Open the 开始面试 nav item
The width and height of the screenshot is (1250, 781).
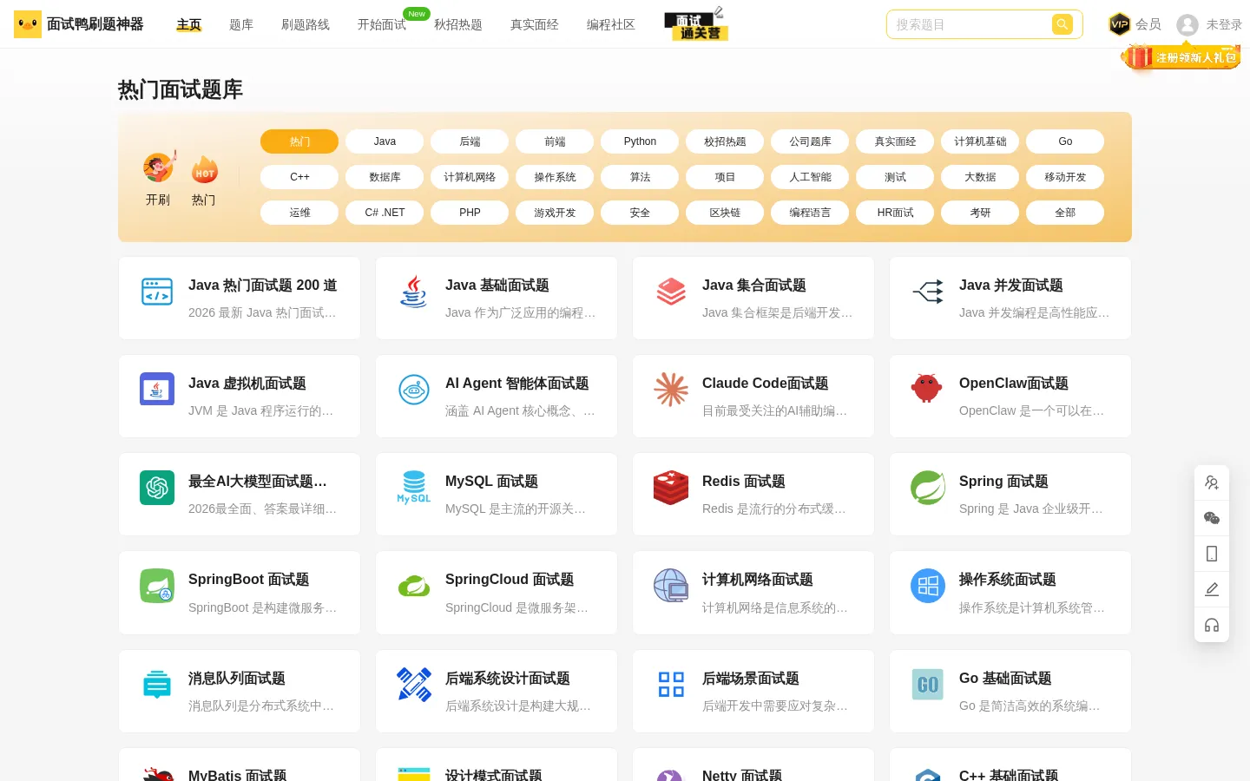click(382, 24)
